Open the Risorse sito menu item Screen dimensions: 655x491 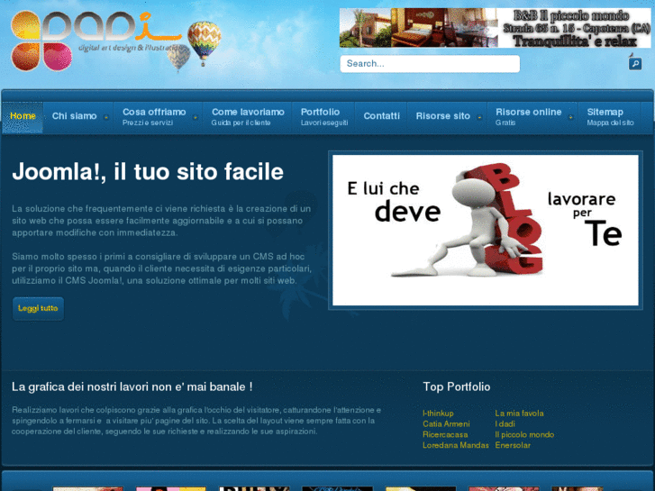[442, 116]
